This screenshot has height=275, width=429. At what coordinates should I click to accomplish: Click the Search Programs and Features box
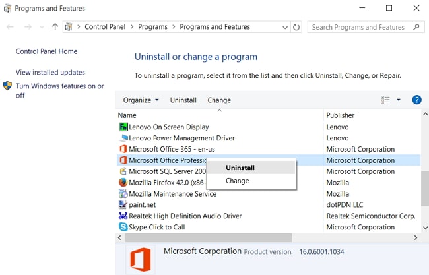click(x=366, y=27)
